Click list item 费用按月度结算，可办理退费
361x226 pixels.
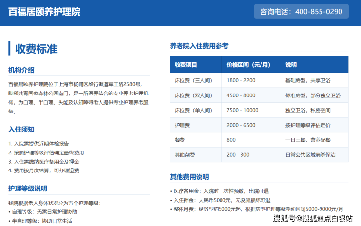pyautogui.click(x=44, y=170)
